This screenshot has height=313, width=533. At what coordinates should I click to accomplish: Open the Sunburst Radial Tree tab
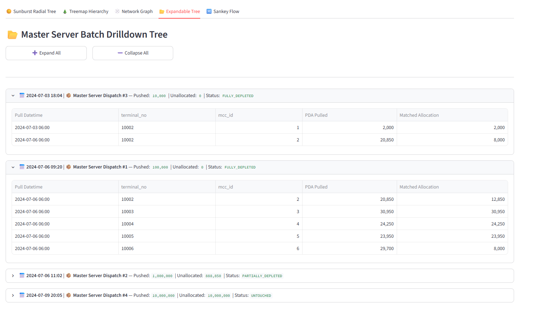click(31, 12)
